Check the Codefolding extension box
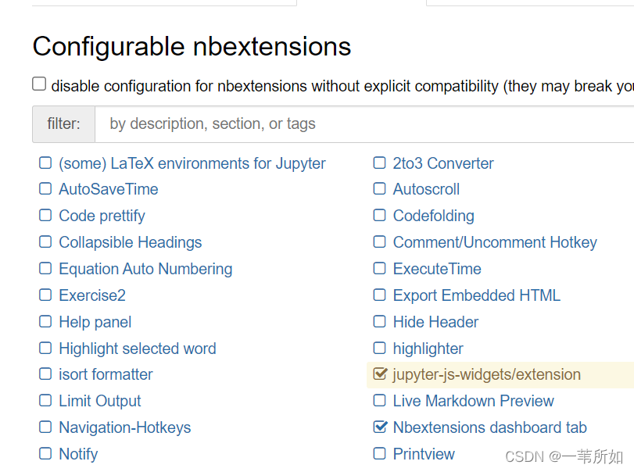Screen dimensions: 634x472 tap(380, 216)
